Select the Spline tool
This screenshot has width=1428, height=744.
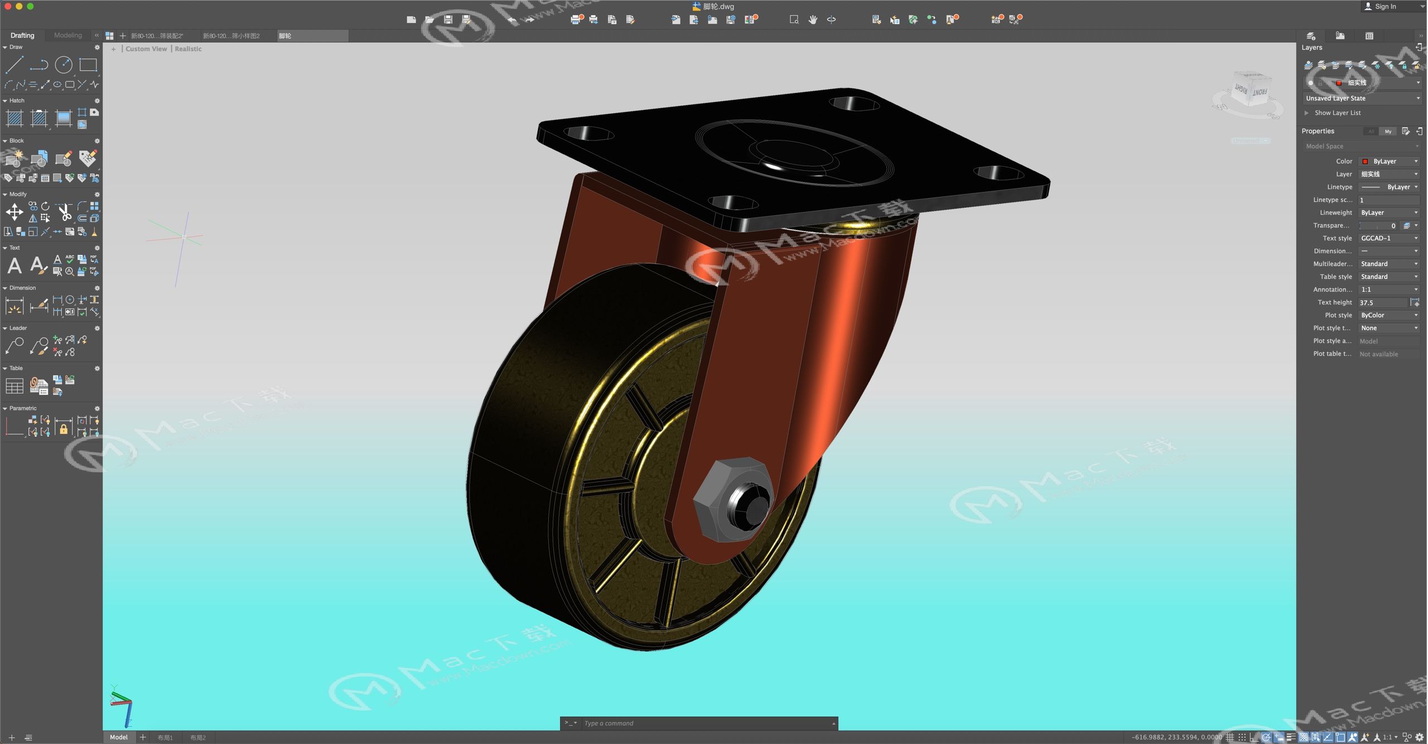coord(21,85)
